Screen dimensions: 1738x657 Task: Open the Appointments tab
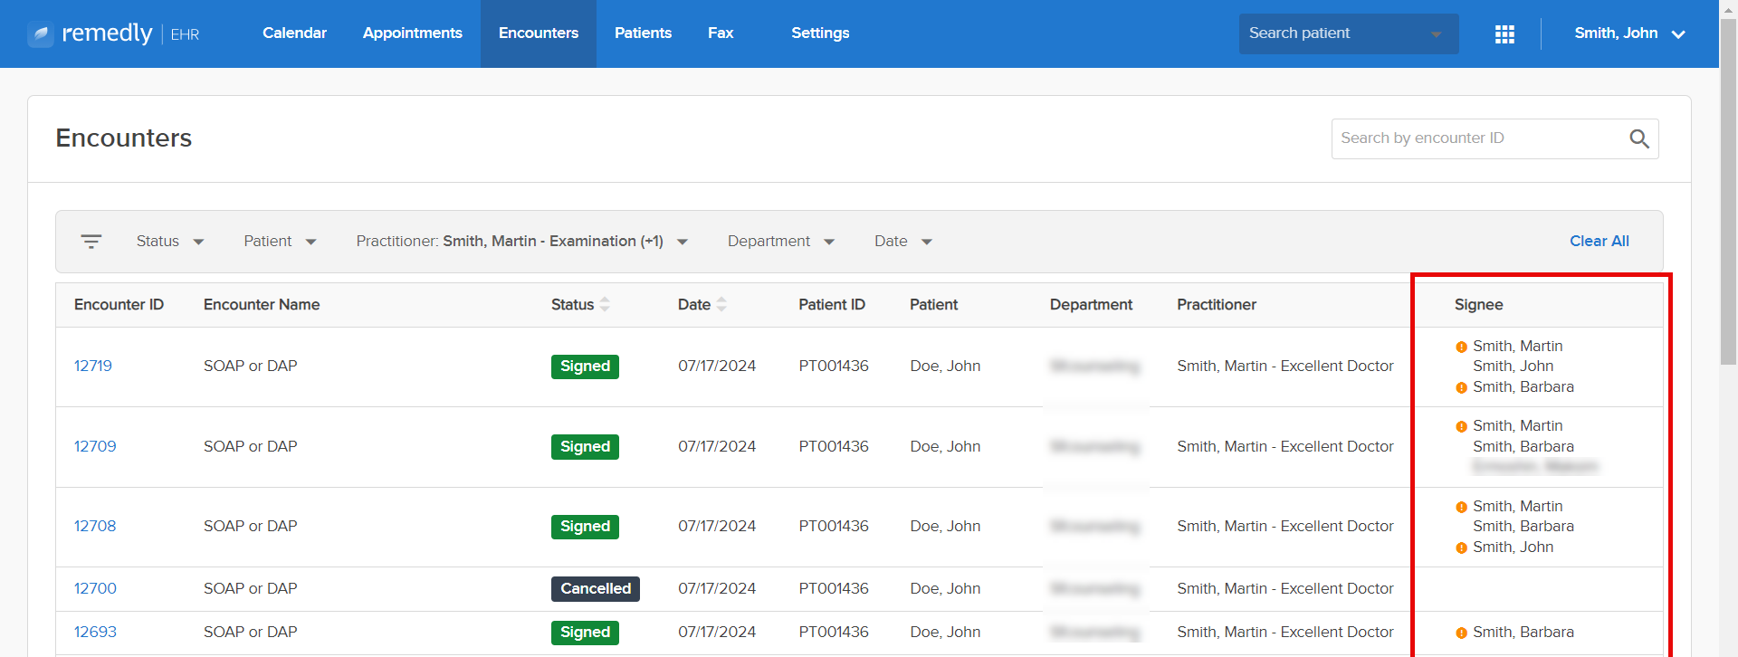[x=413, y=33]
